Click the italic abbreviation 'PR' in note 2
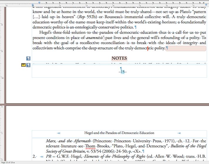The width and height of the screenshot is (209, 164). (x=49, y=156)
